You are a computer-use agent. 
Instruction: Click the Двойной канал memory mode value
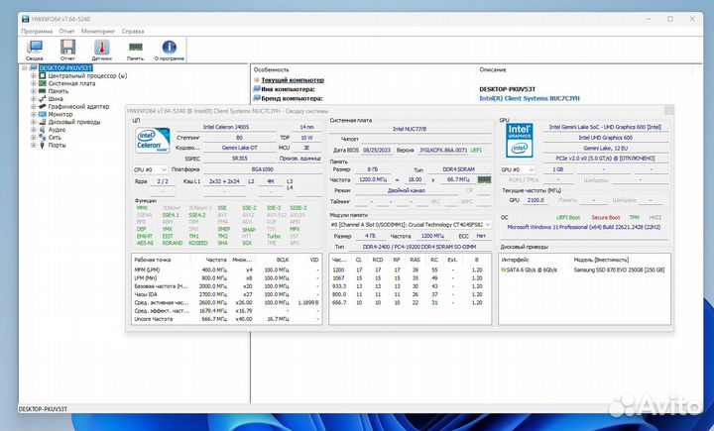click(x=407, y=190)
